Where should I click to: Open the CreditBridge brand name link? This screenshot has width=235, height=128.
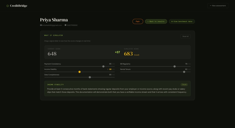point(19,6)
